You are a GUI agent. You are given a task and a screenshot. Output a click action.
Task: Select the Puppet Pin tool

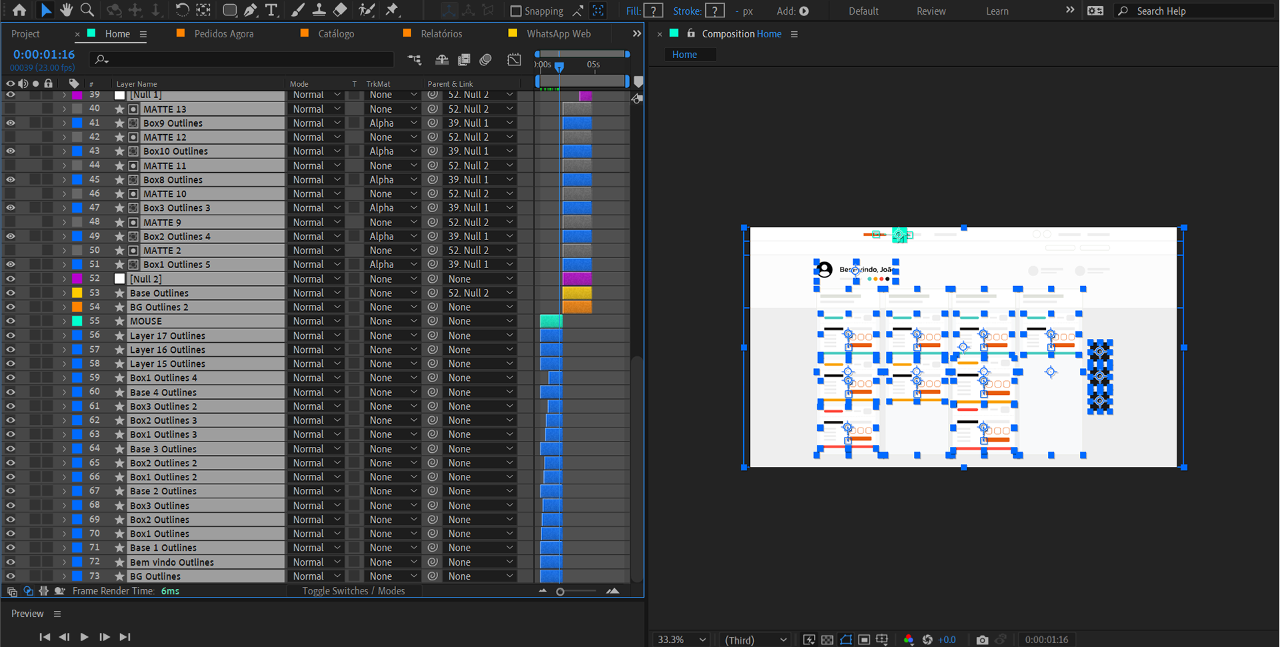(x=392, y=10)
